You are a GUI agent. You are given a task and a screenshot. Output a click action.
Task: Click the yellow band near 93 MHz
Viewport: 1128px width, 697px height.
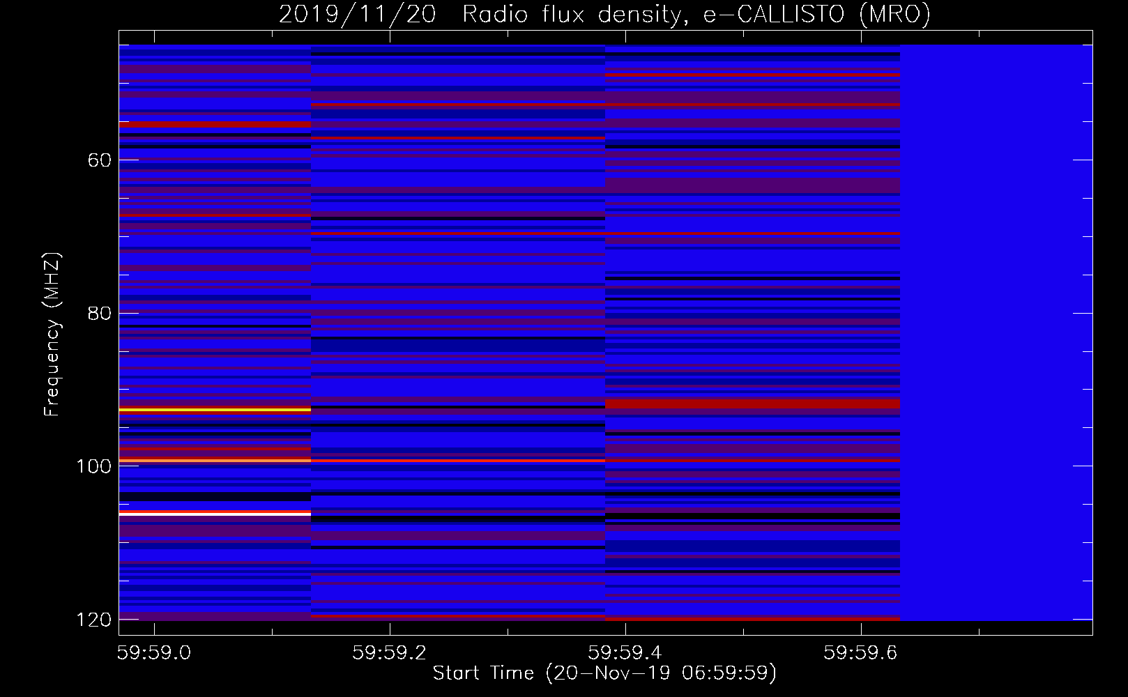[215, 411]
